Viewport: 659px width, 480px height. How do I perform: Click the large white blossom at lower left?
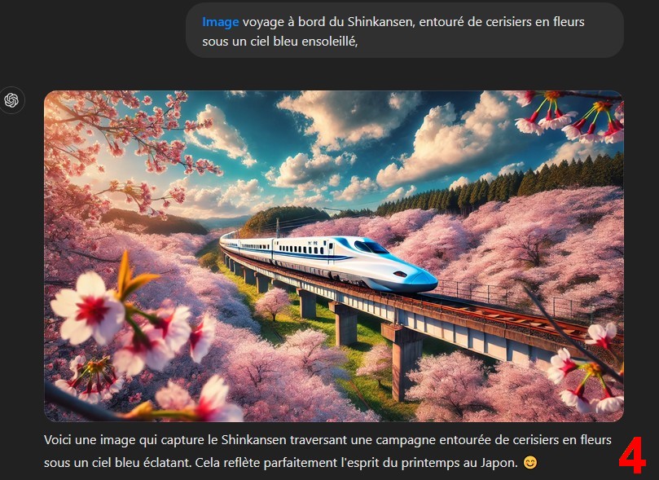tap(87, 308)
